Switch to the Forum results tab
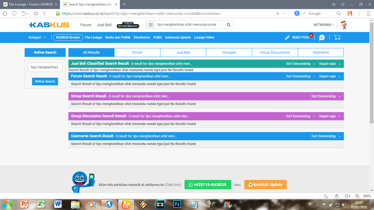The image size is (374, 210). click(x=137, y=52)
